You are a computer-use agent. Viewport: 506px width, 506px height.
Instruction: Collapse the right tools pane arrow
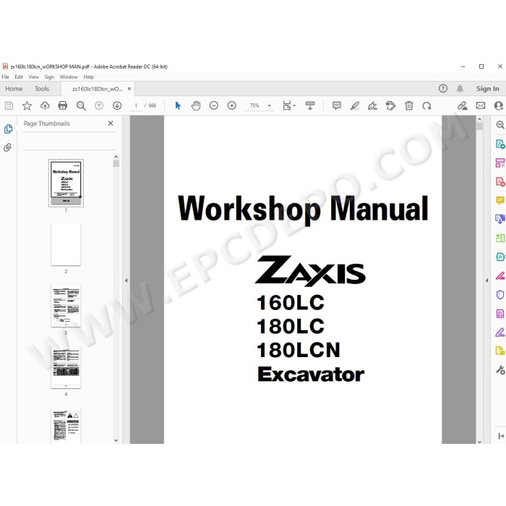(x=486, y=280)
